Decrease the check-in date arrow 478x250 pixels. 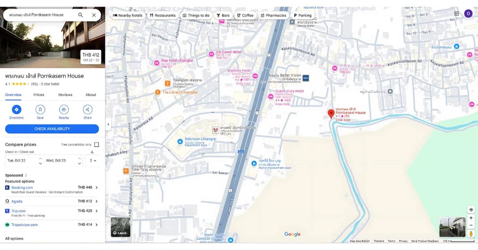pos(40,164)
